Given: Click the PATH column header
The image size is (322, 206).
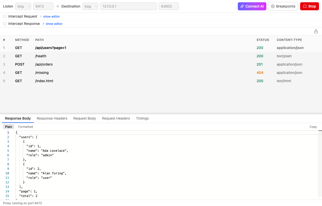Looking at the screenshot, I should tap(39, 40).
